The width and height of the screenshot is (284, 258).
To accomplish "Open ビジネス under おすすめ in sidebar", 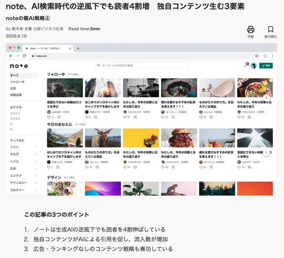I will (x=15, y=119).
